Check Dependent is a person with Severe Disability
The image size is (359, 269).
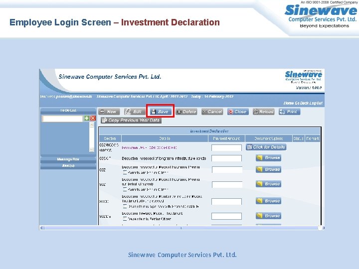(125, 206)
